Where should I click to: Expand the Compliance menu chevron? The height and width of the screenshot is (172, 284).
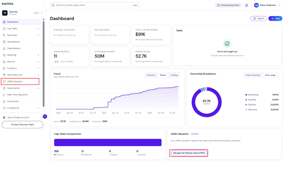click(38, 108)
